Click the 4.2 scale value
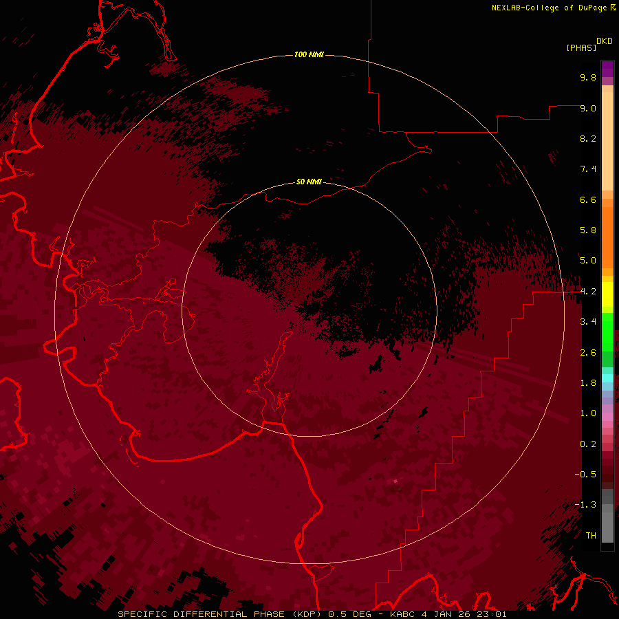This screenshot has width=619, height=619. pos(588,292)
